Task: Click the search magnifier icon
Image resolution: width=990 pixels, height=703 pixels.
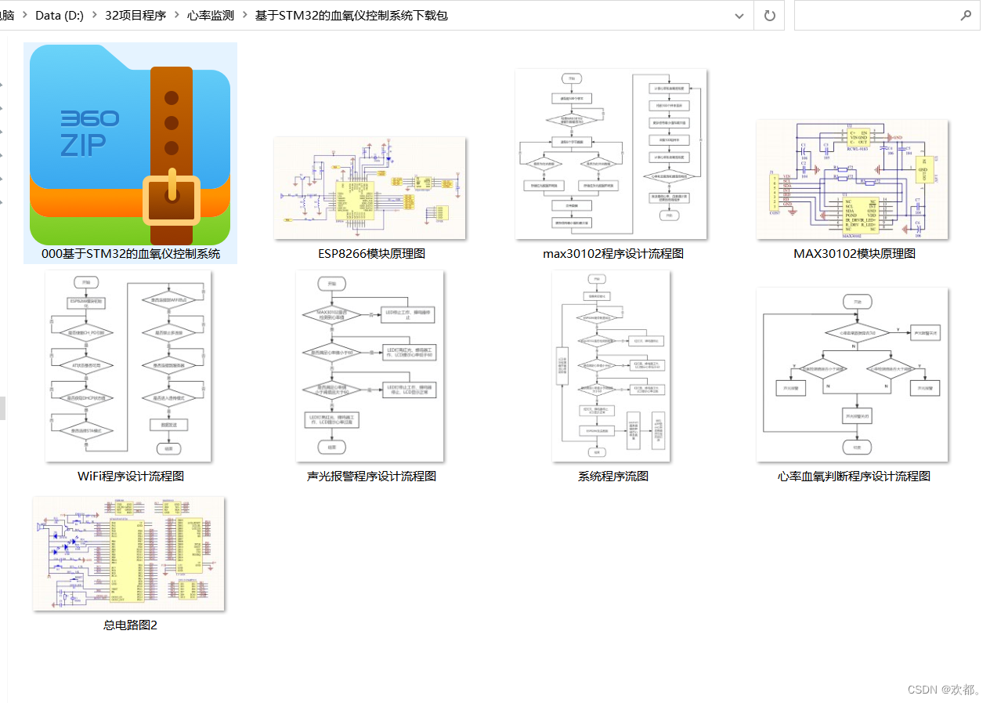Action: (x=966, y=15)
